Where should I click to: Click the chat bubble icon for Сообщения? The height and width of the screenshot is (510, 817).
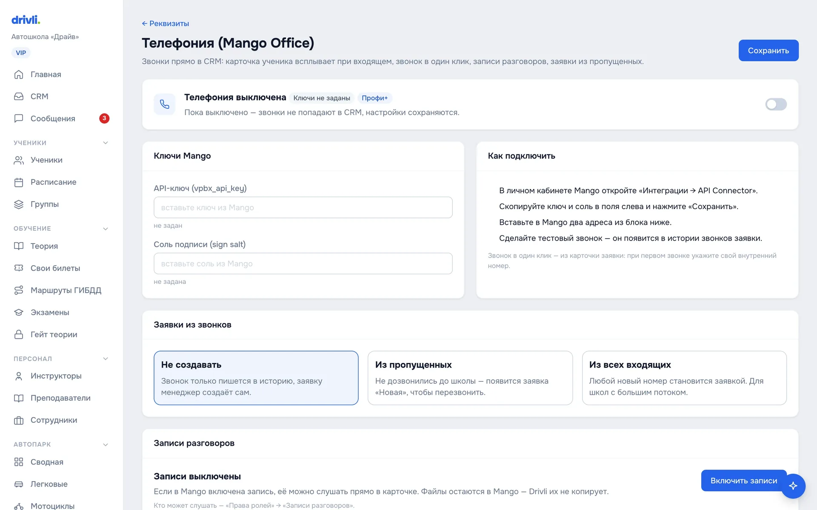19,119
